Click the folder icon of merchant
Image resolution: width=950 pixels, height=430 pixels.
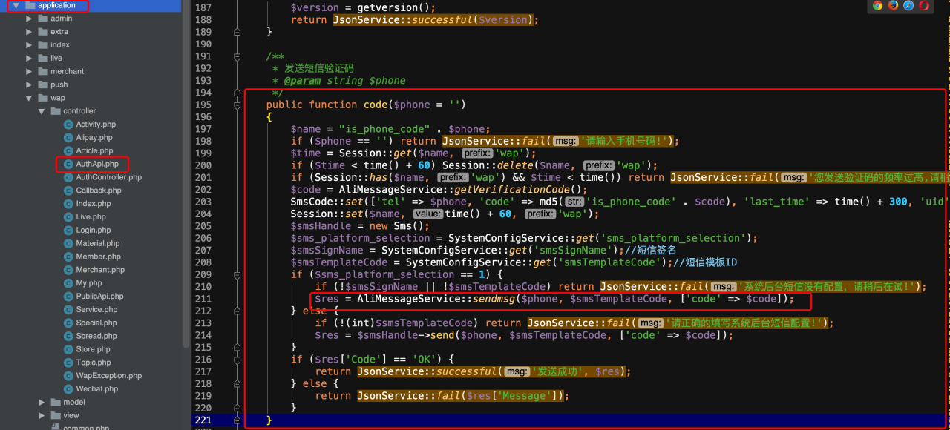pyautogui.click(x=42, y=71)
